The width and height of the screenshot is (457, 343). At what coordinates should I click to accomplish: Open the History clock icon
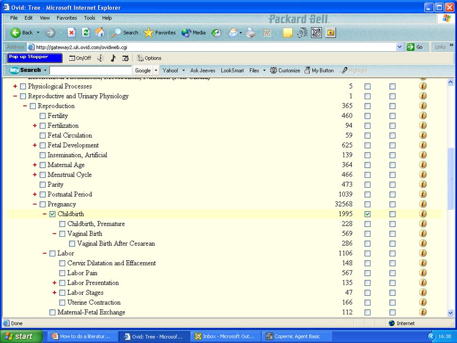click(217, 33)
